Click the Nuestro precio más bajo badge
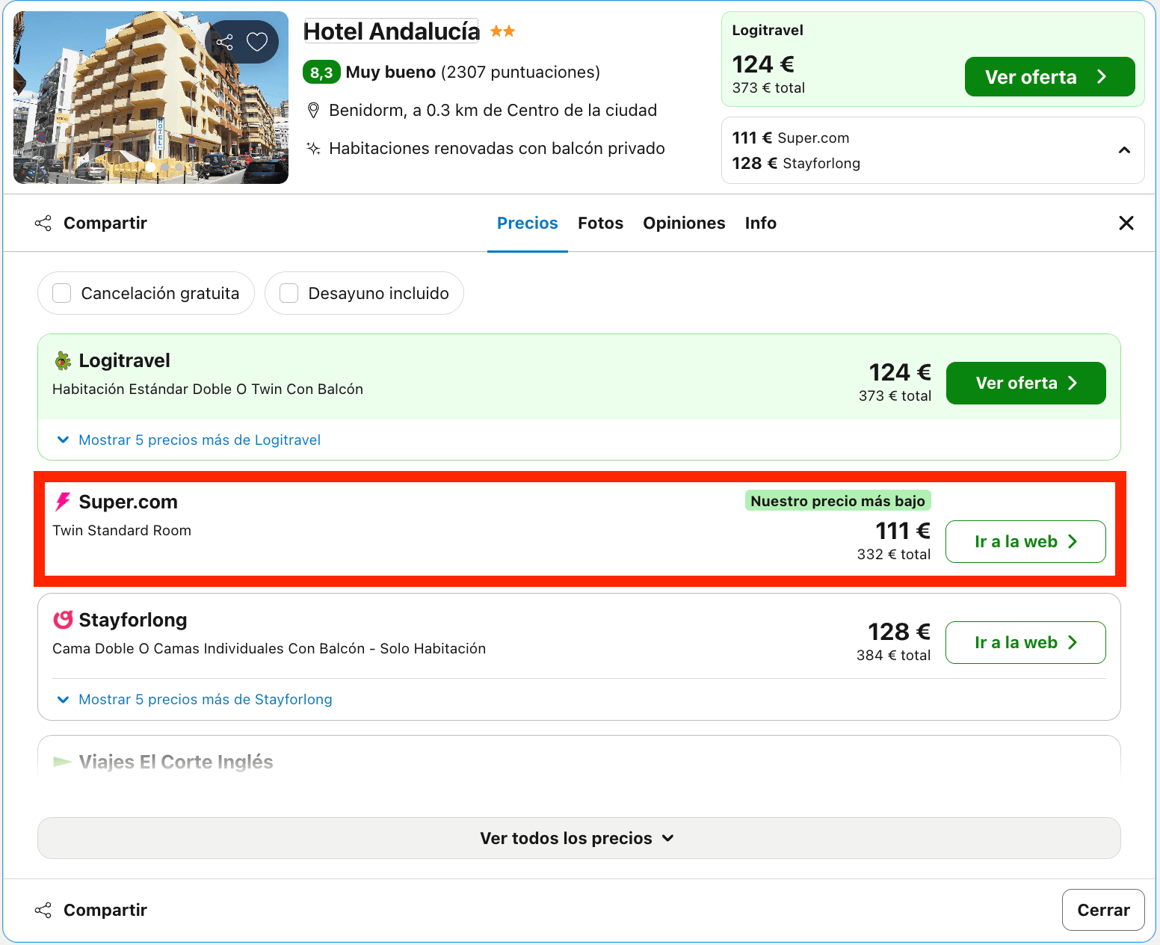The image size is (1160, 945). click(x=838, y=501)
